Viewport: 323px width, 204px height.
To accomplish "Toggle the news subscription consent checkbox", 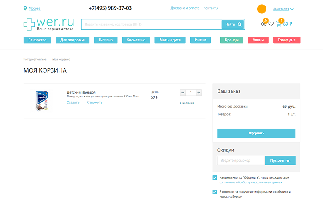I will coord(215,192).
